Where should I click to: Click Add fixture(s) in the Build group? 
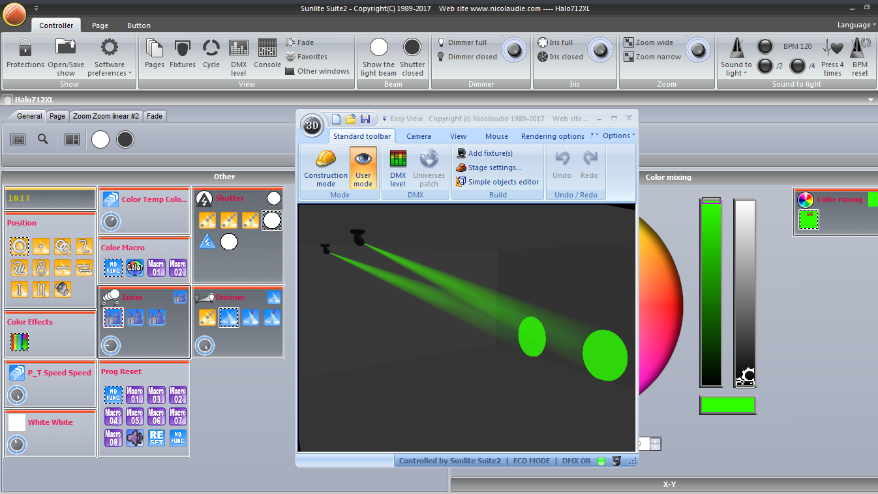click(485, 153)
